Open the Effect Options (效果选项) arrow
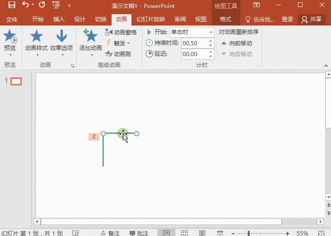 coord(61,36)
